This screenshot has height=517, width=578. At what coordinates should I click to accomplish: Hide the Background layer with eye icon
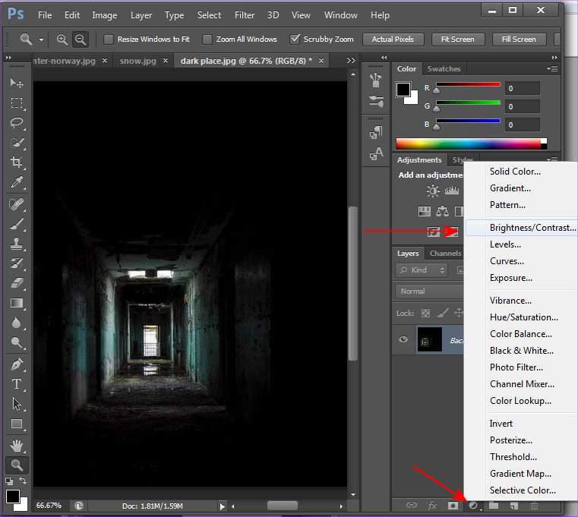coord(404,340)
